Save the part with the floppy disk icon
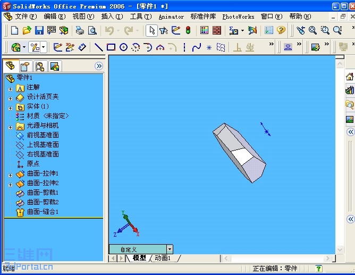Screen dimensions: 355x275 pyautogui.click(x=39, y=30)
